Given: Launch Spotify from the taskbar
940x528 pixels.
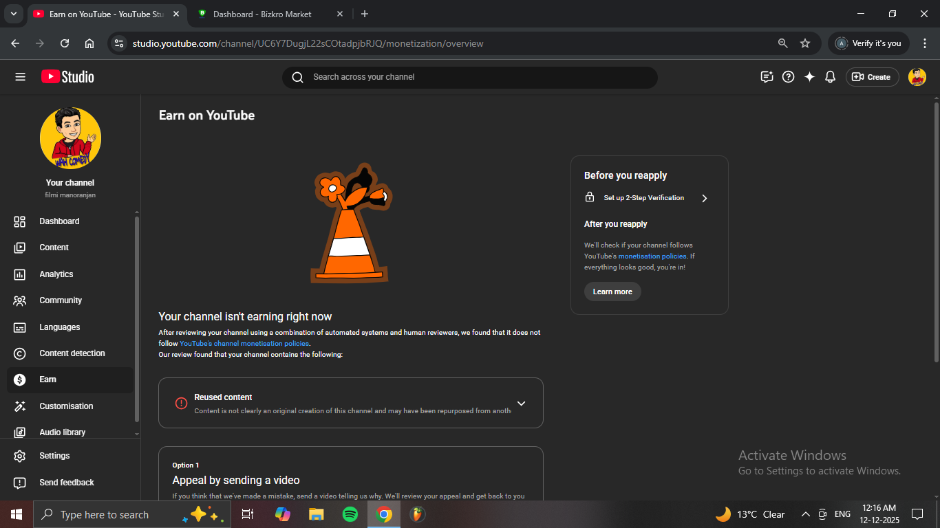Looking at the screenshot, I should 350,514.
